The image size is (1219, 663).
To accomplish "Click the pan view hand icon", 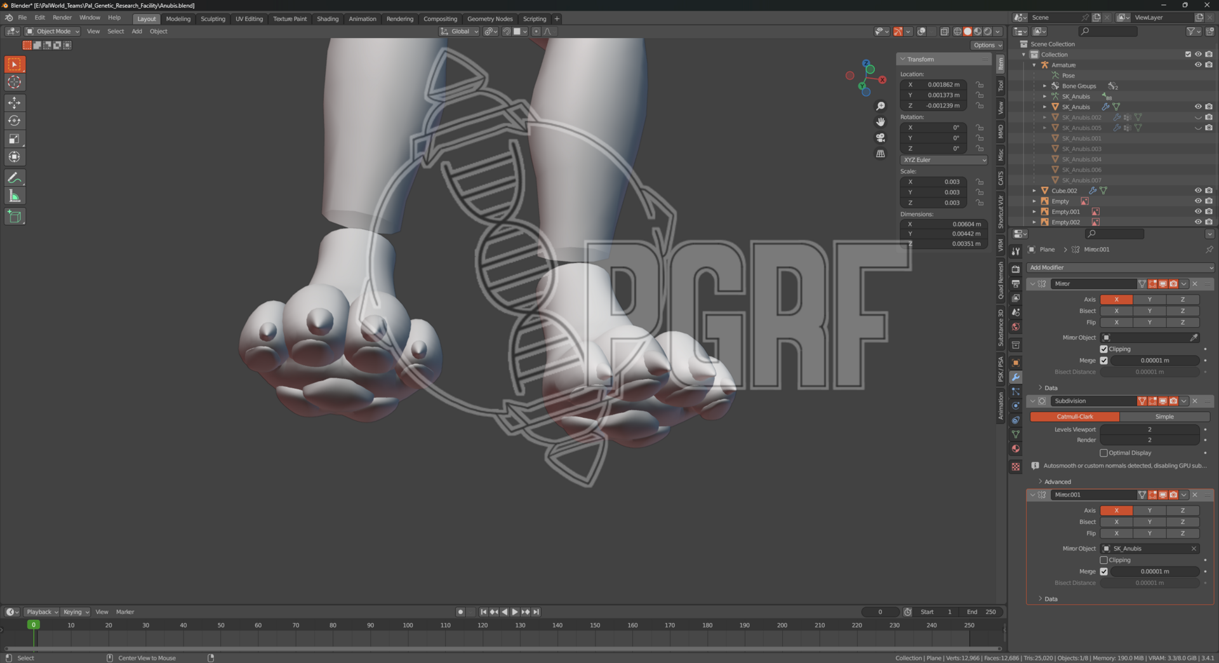I will [x=881, y=122].
